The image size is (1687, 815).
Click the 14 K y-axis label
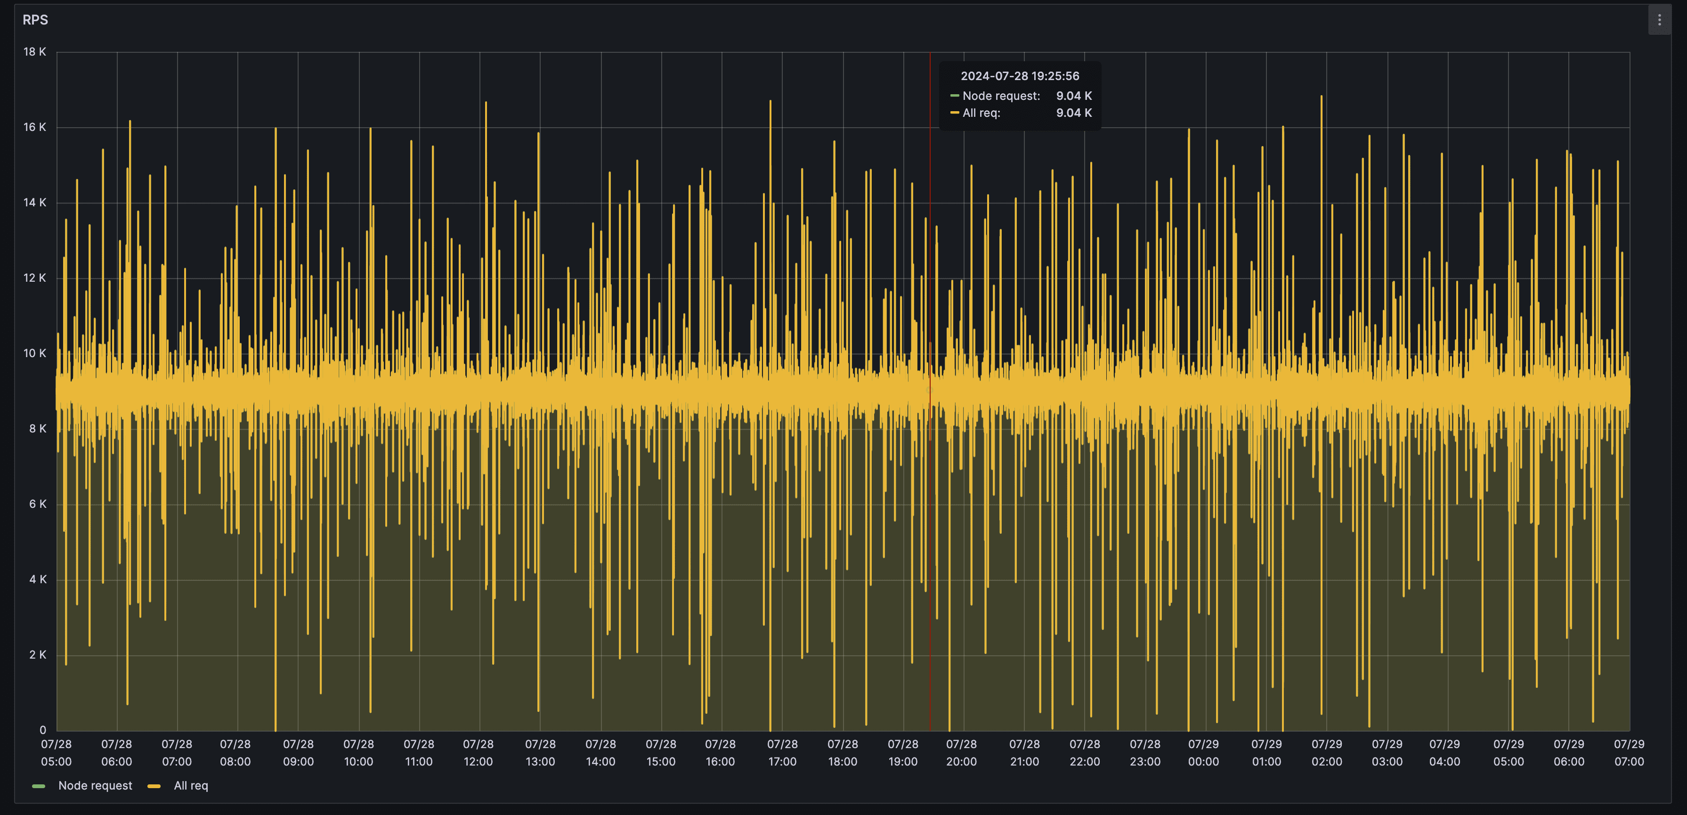[35, 203]
